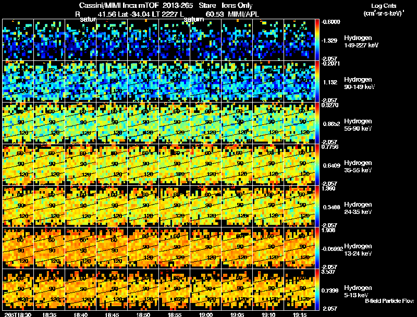Image resolution: width=417 pixels, height=317 pixels.
Task: Select the 'Hydrogen 24-35 keV' row label
Action: (358, 208)
